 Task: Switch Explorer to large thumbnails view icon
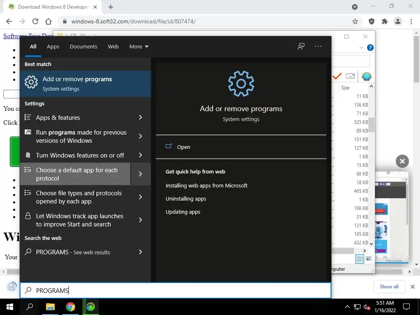point(369,259)
